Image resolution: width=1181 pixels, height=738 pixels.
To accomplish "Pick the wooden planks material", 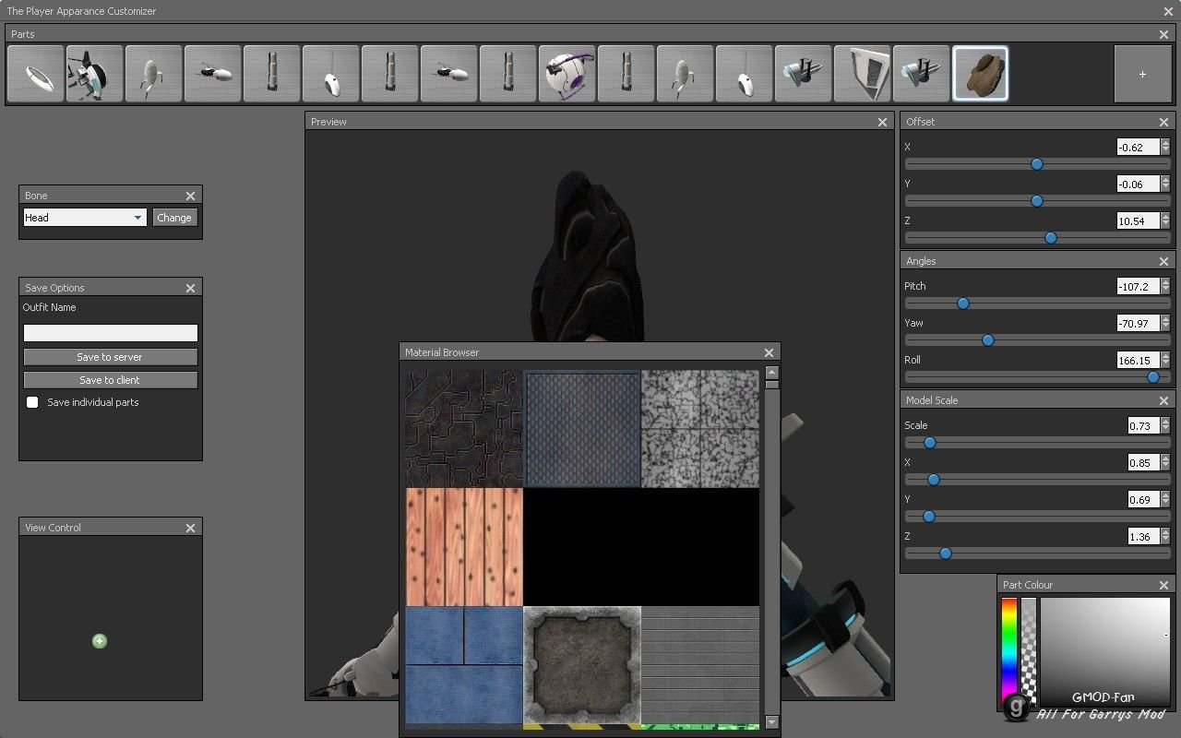I will point(464,547).
